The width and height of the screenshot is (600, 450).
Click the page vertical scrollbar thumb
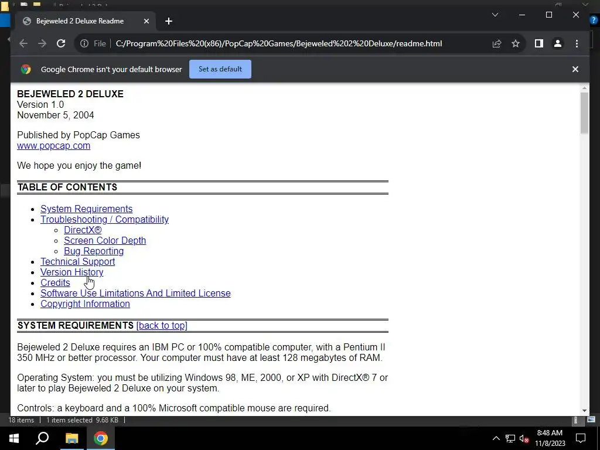[584, 113]
